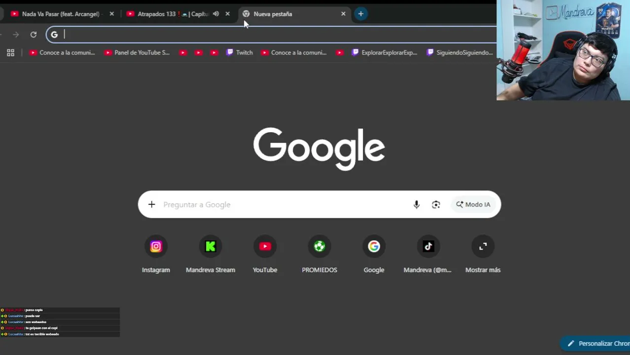Click the Google logo
The image size is (630, 355).
(x=319, y=149)
